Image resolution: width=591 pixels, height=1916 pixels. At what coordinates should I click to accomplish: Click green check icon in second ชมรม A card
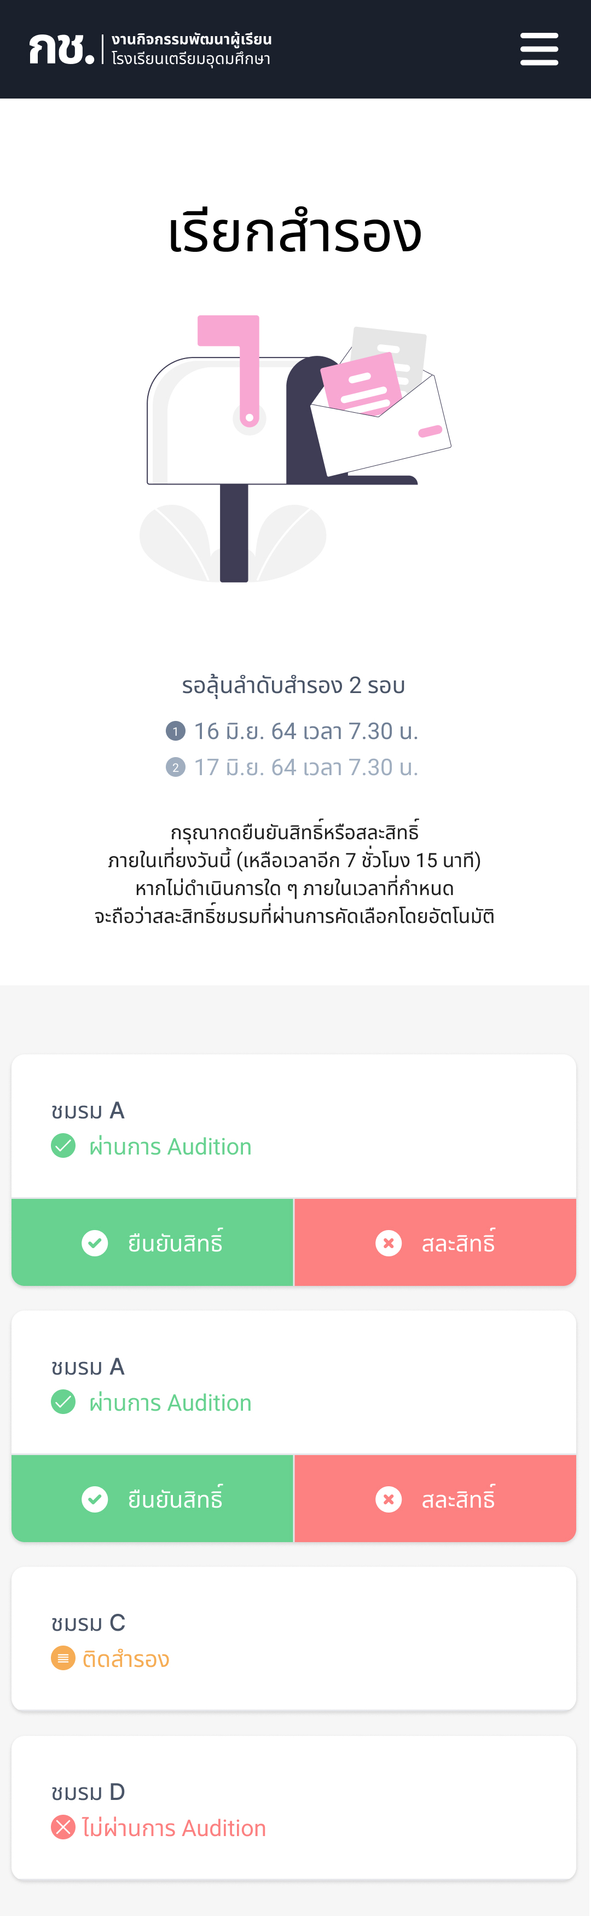[63, 1402]
